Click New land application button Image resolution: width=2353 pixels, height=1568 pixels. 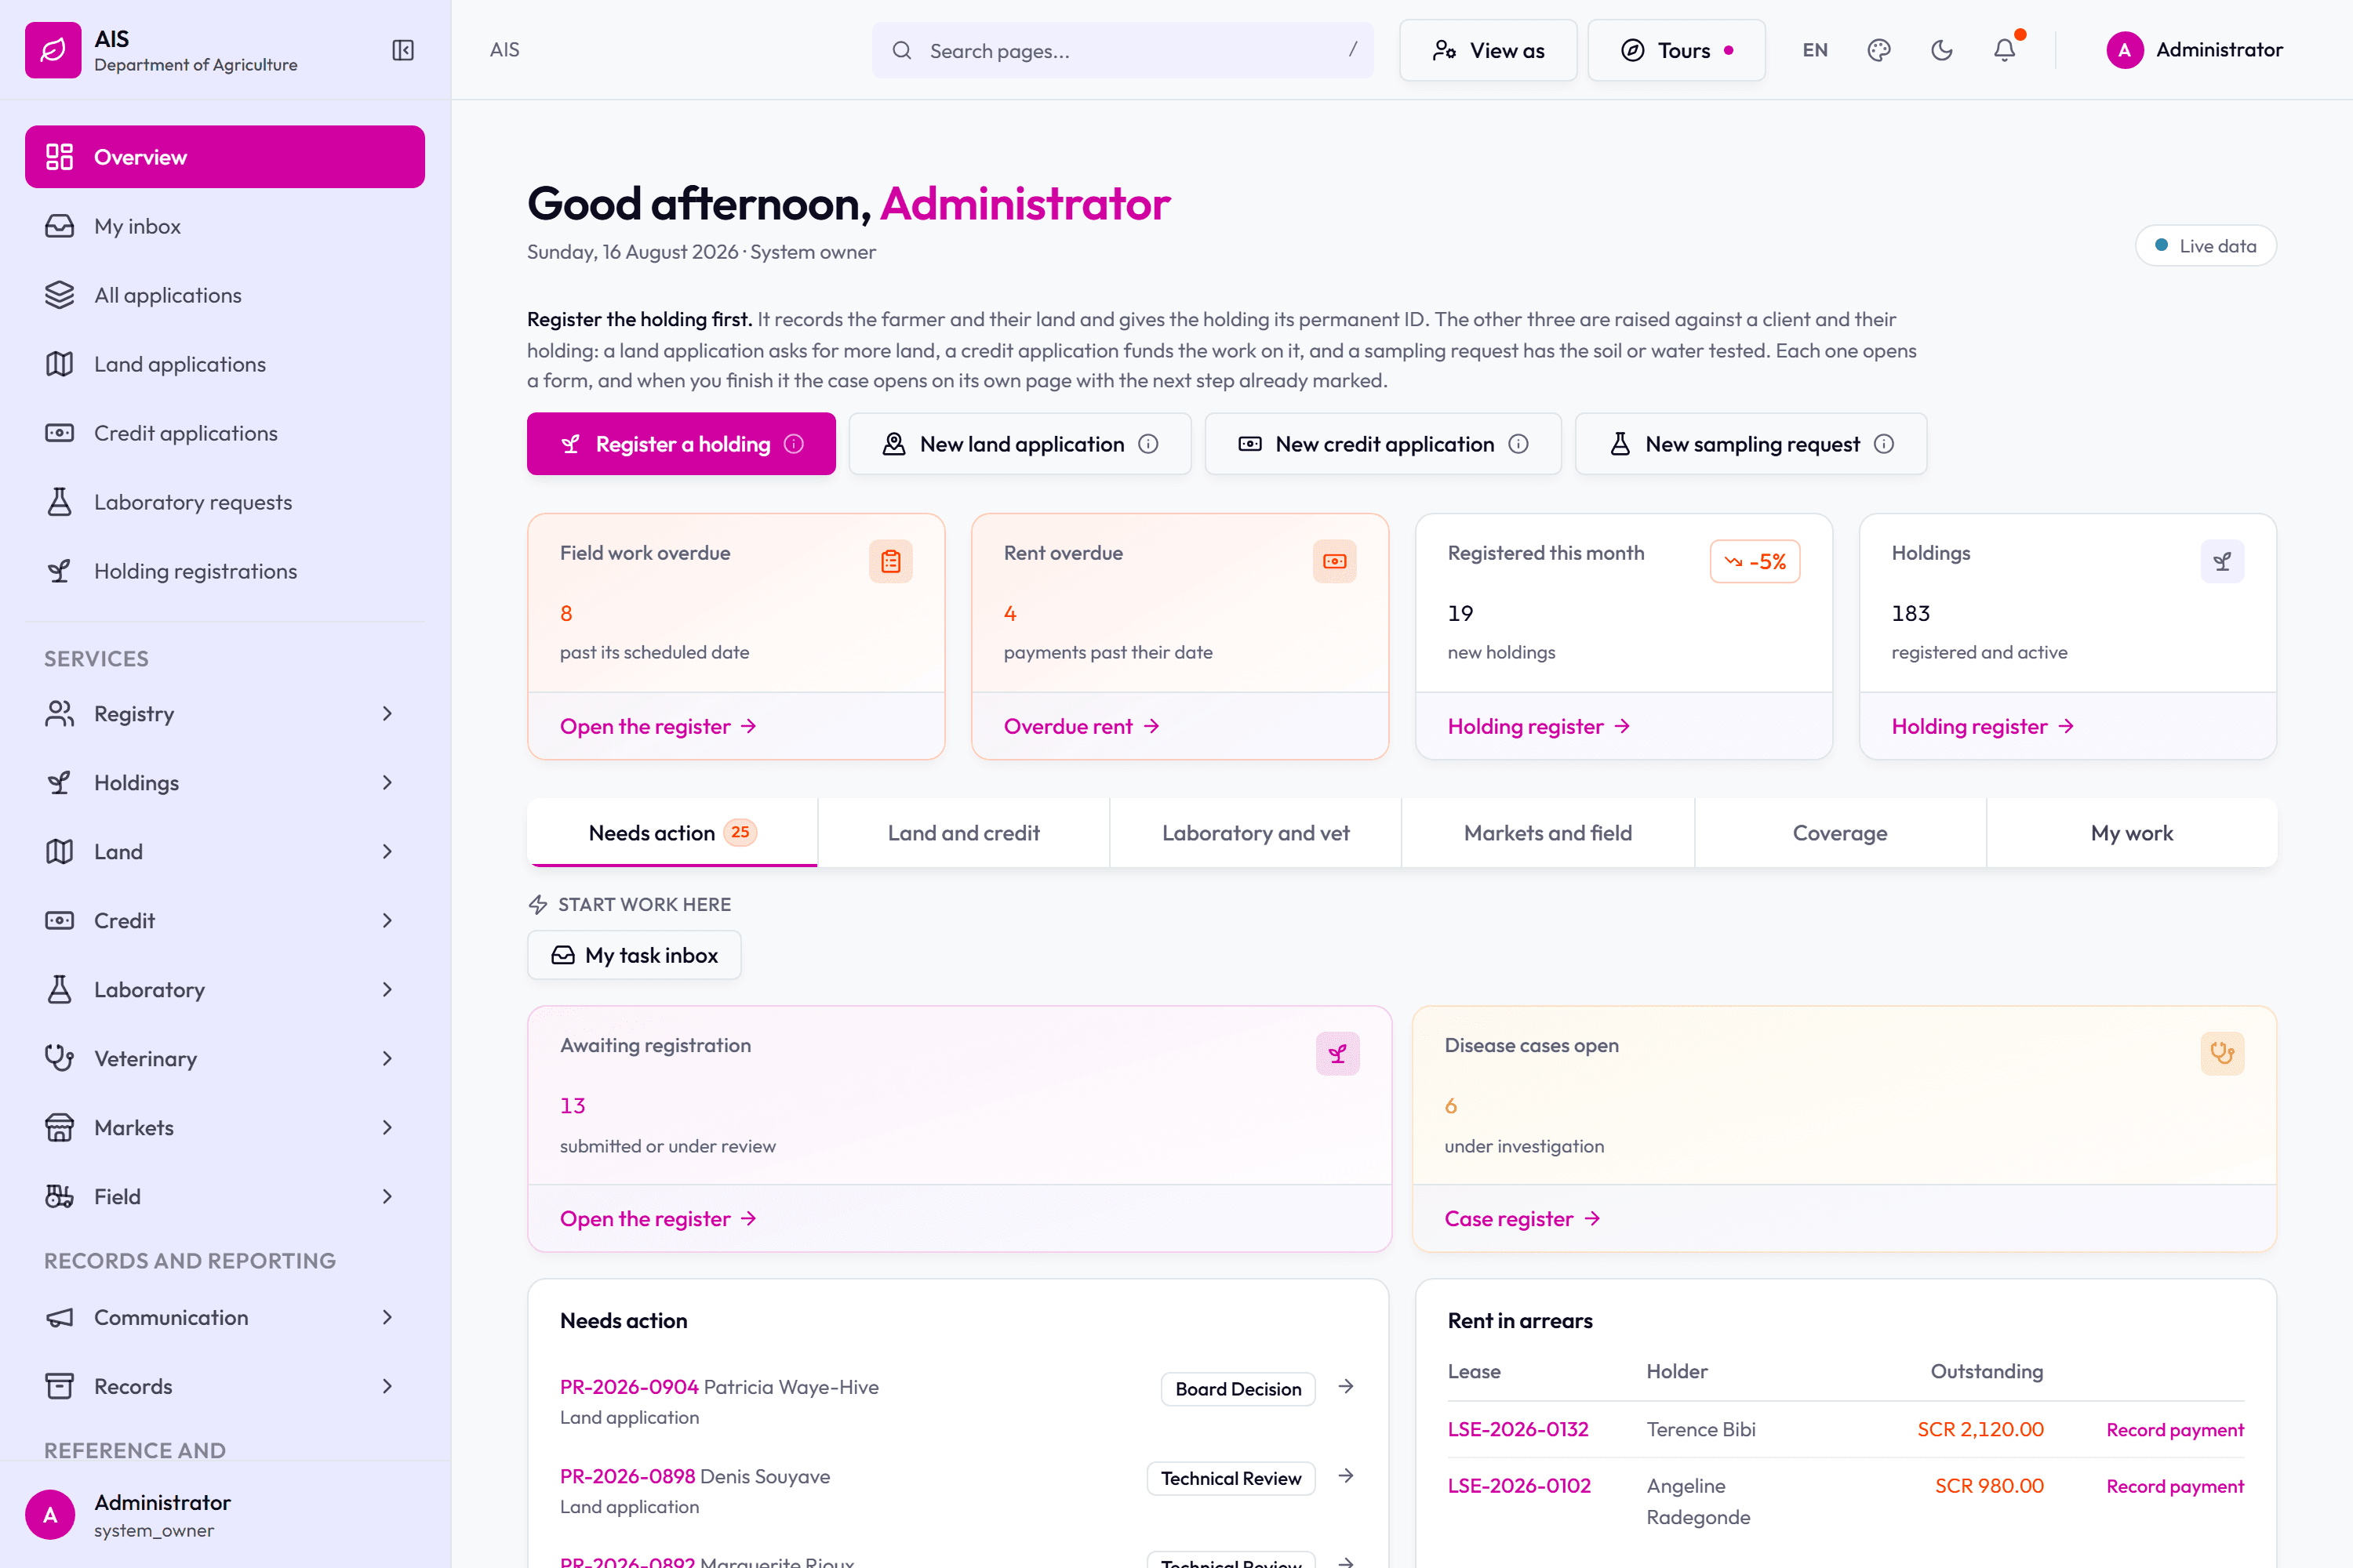point(1020,444)
